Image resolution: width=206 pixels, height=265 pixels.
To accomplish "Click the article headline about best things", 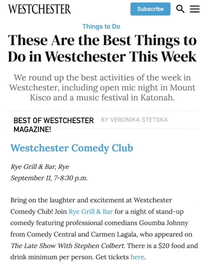I will pos(102,49).
